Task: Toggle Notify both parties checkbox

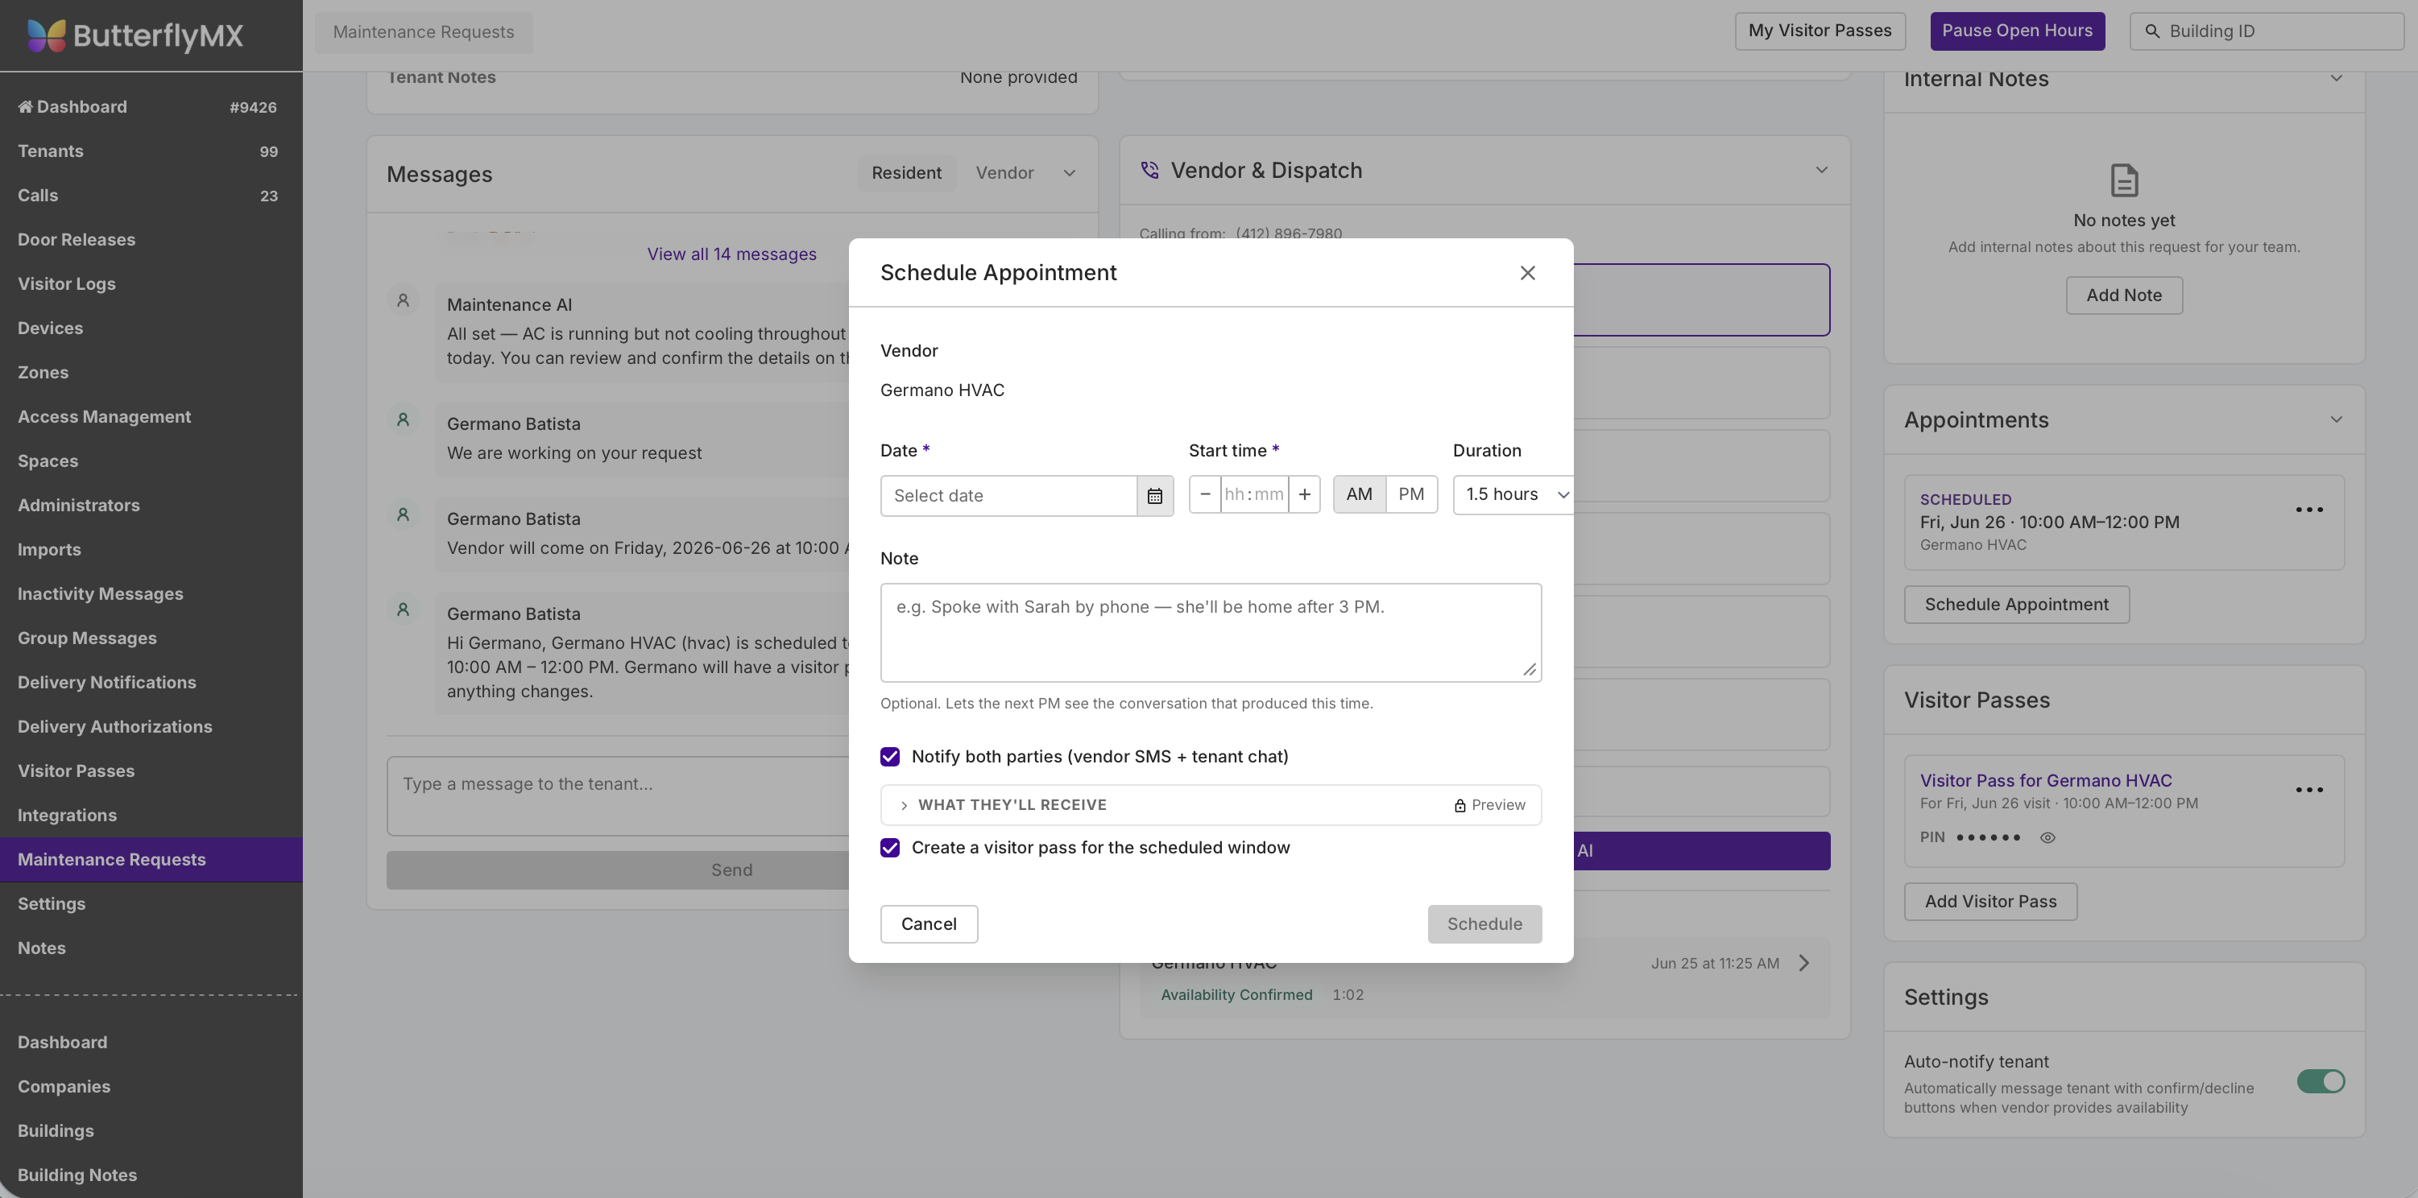Action: point(890,756)
